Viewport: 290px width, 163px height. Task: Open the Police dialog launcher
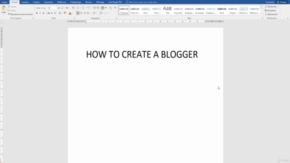pos(74,18)
